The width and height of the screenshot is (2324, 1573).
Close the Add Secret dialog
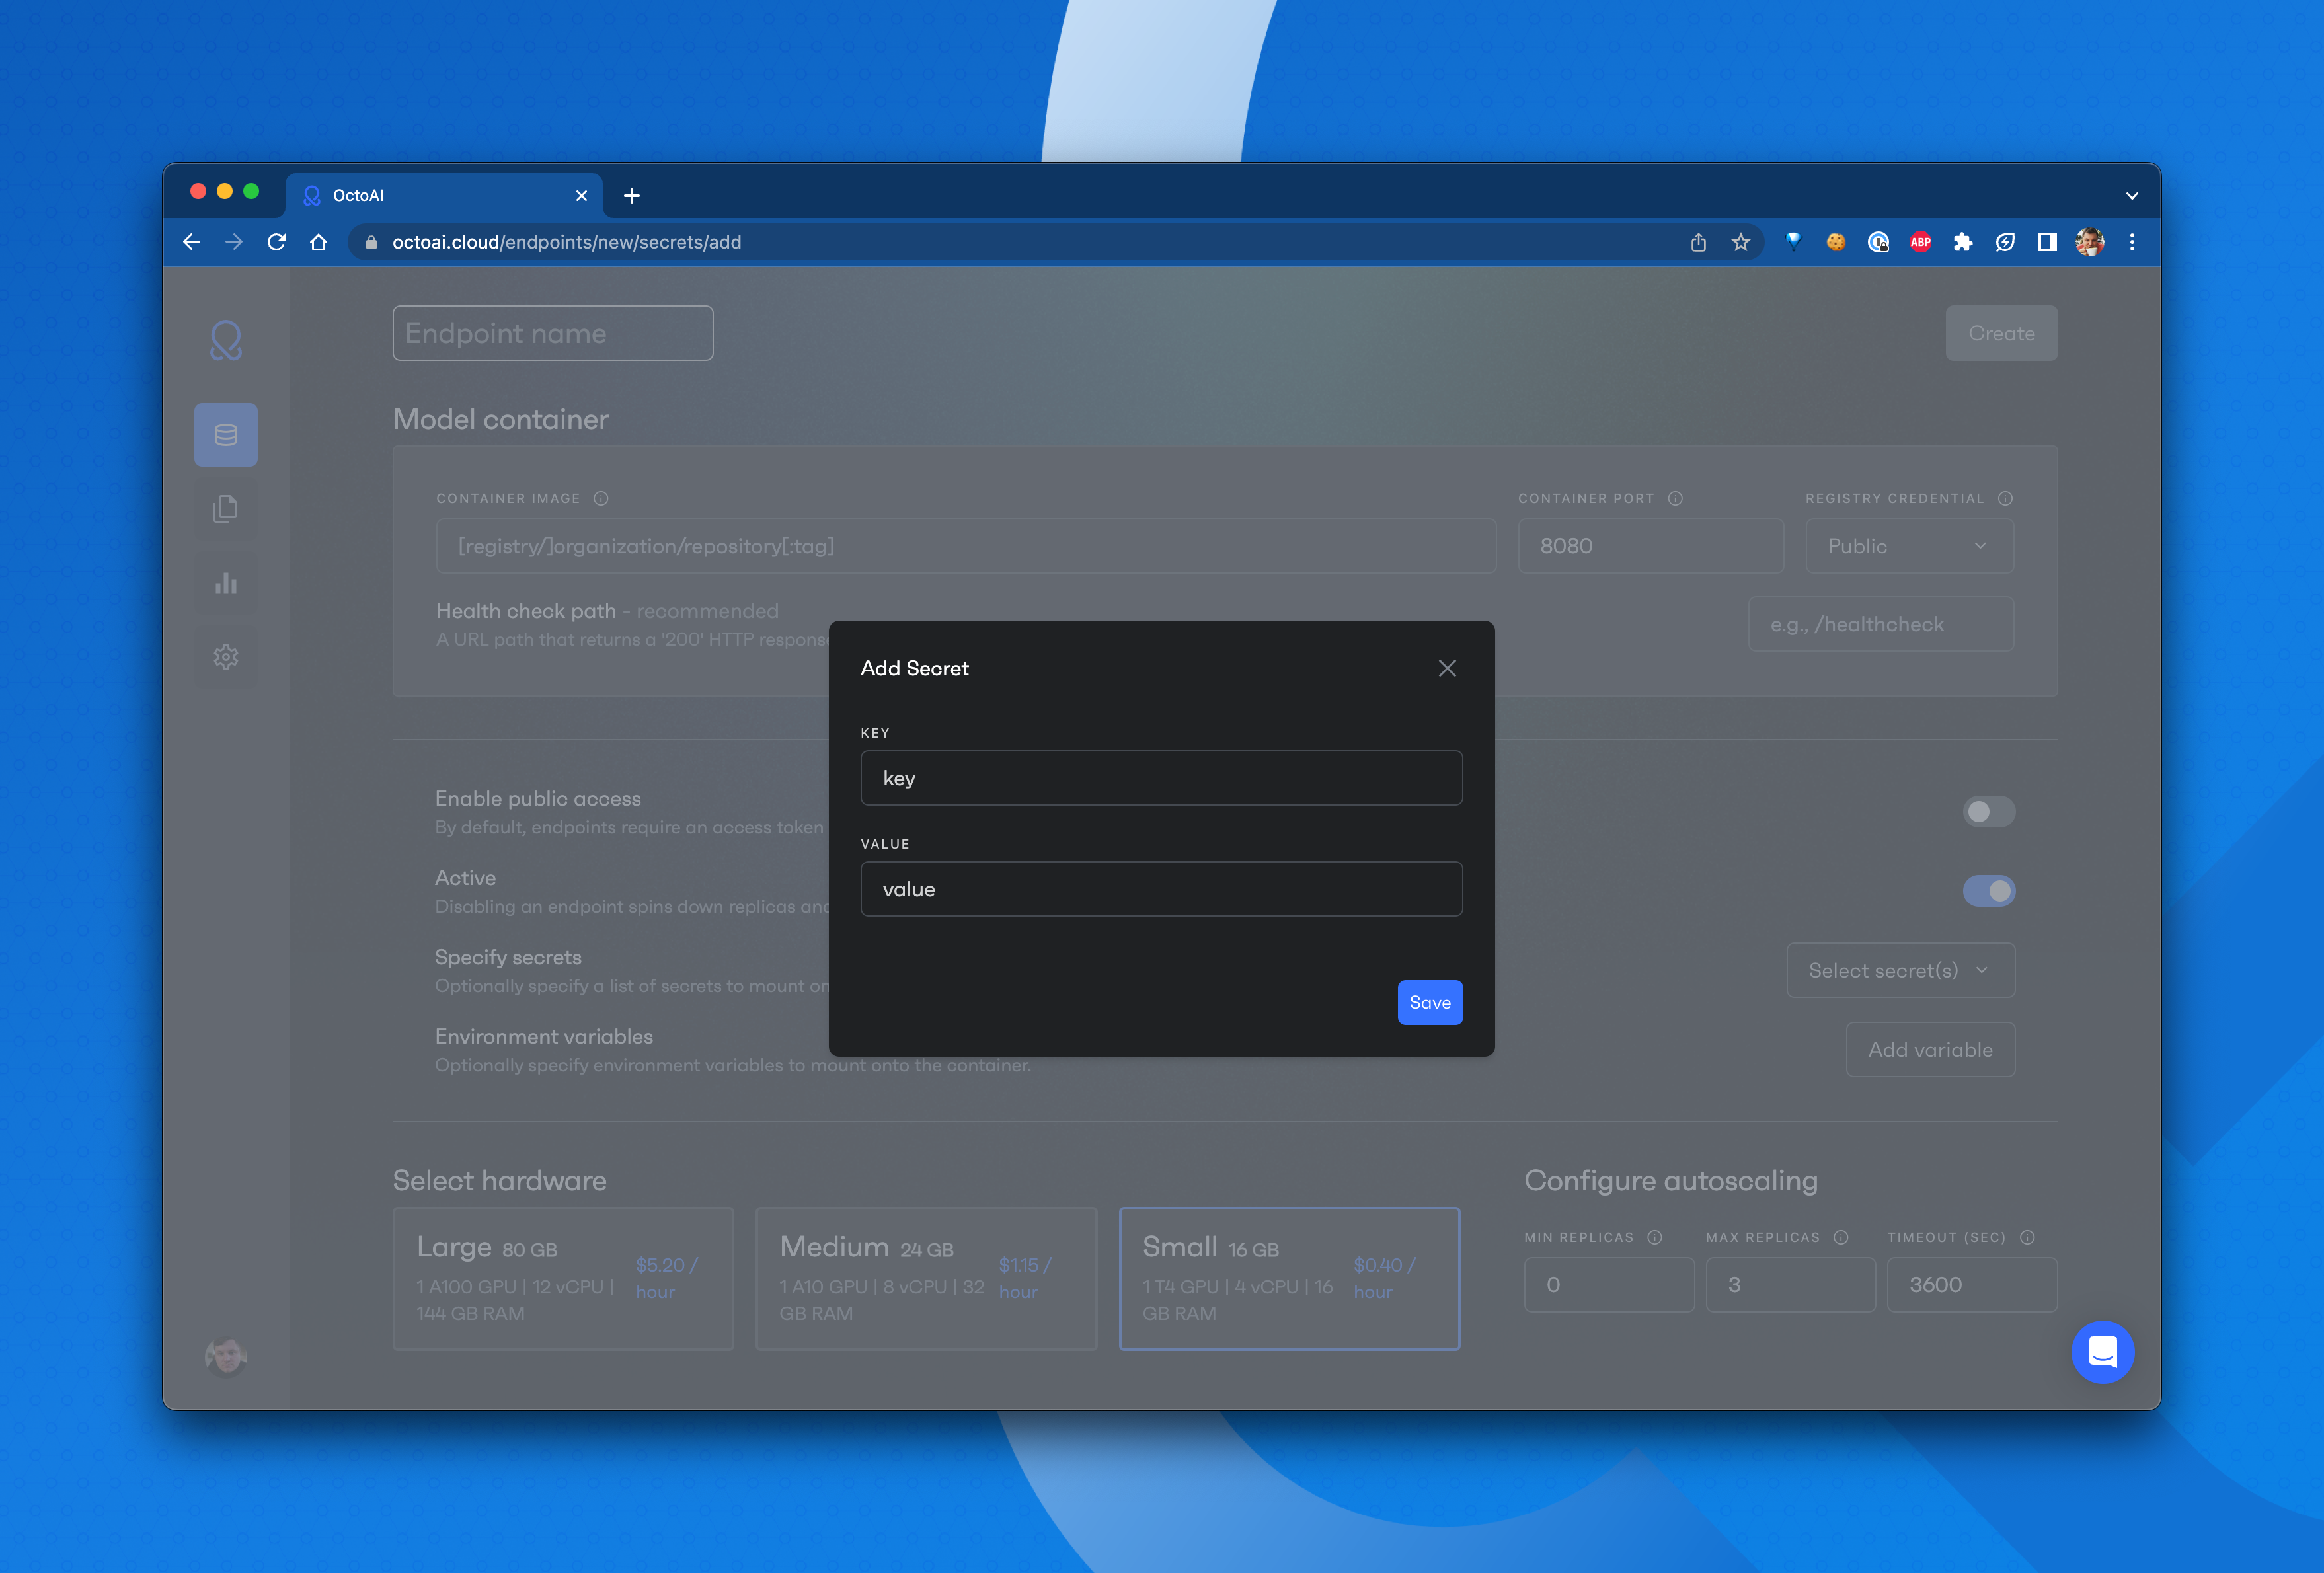tap(1447, 668)
